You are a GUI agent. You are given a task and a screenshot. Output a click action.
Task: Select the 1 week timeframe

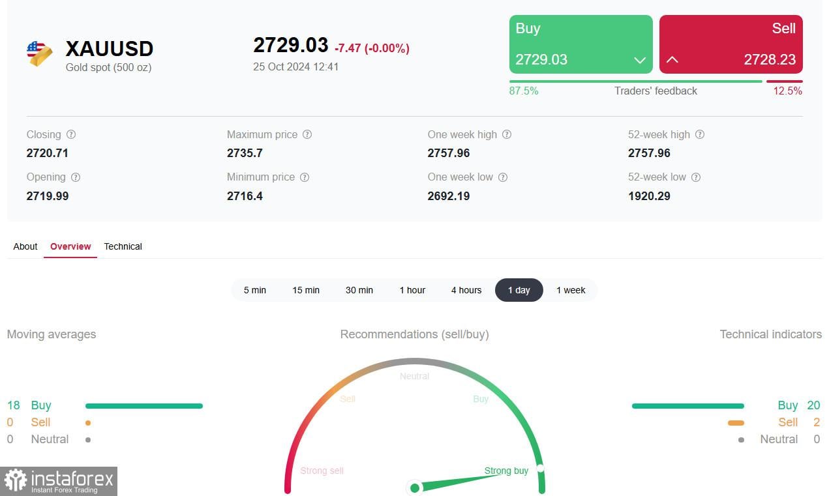click(x=571, y=290)
